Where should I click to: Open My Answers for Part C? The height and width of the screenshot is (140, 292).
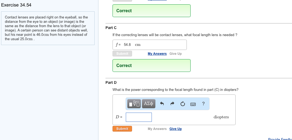click(157, 54)
